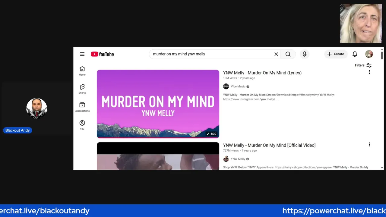386x217 pixels.
Task: Open the notifications bell
Action: point(355,54)
